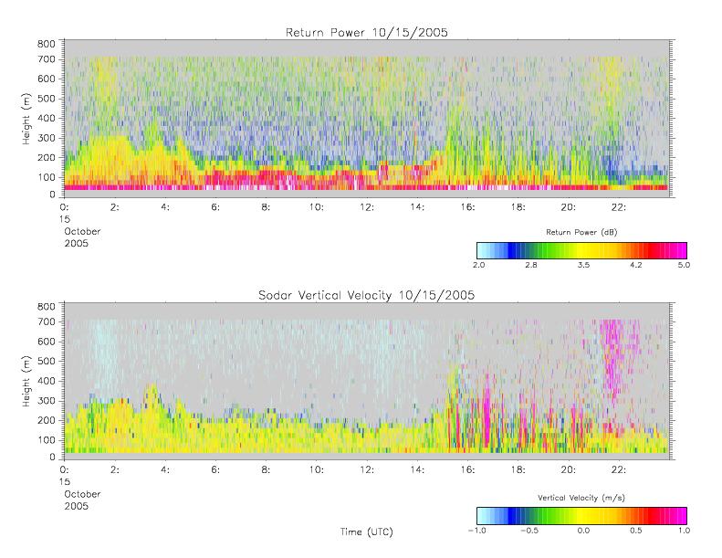Screen dimensions: 722x558
Task: Click "100" height tick on Return Power plot
Action: point(46,177)
